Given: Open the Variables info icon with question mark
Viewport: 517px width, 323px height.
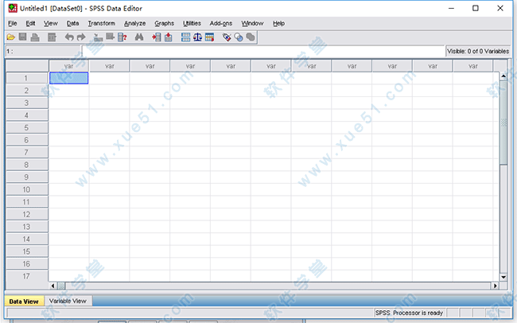Looking at the screenshot, I should pyautogui.click(x=122, y=37).
